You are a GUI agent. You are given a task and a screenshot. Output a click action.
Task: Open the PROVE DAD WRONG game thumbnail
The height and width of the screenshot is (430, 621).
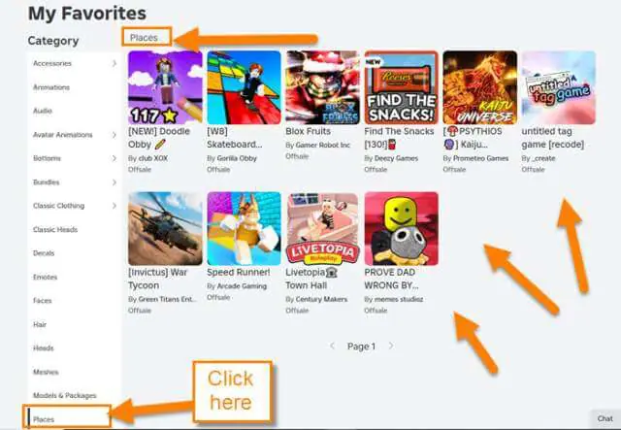[401, 229]
